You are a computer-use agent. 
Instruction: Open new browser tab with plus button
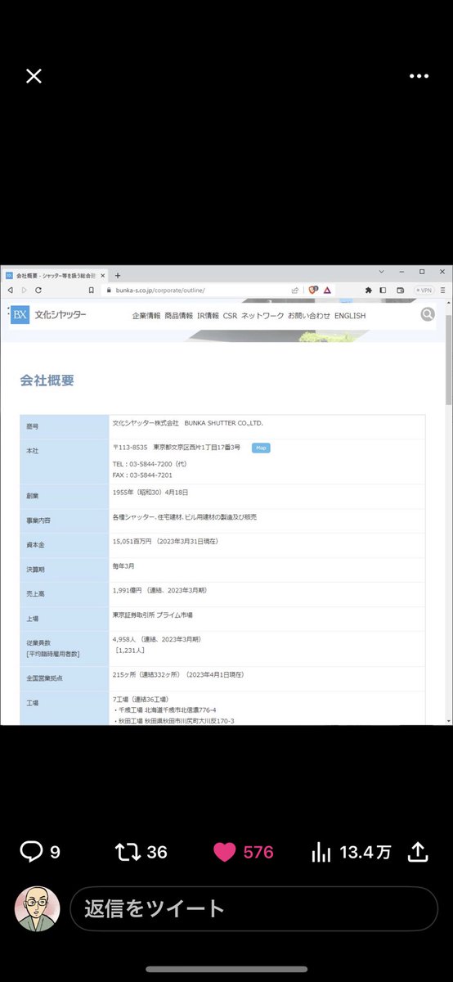[x=117, y=276]
